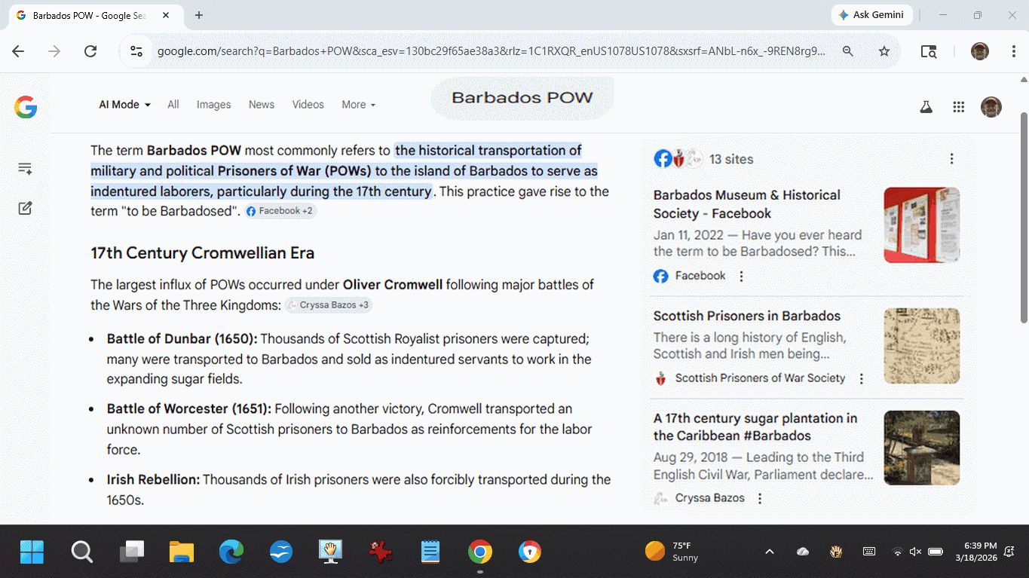Click the Cryssa Bazos +3 source chip
The height and width of the screenshot is (578, 1029).
(x=328, y=305)
